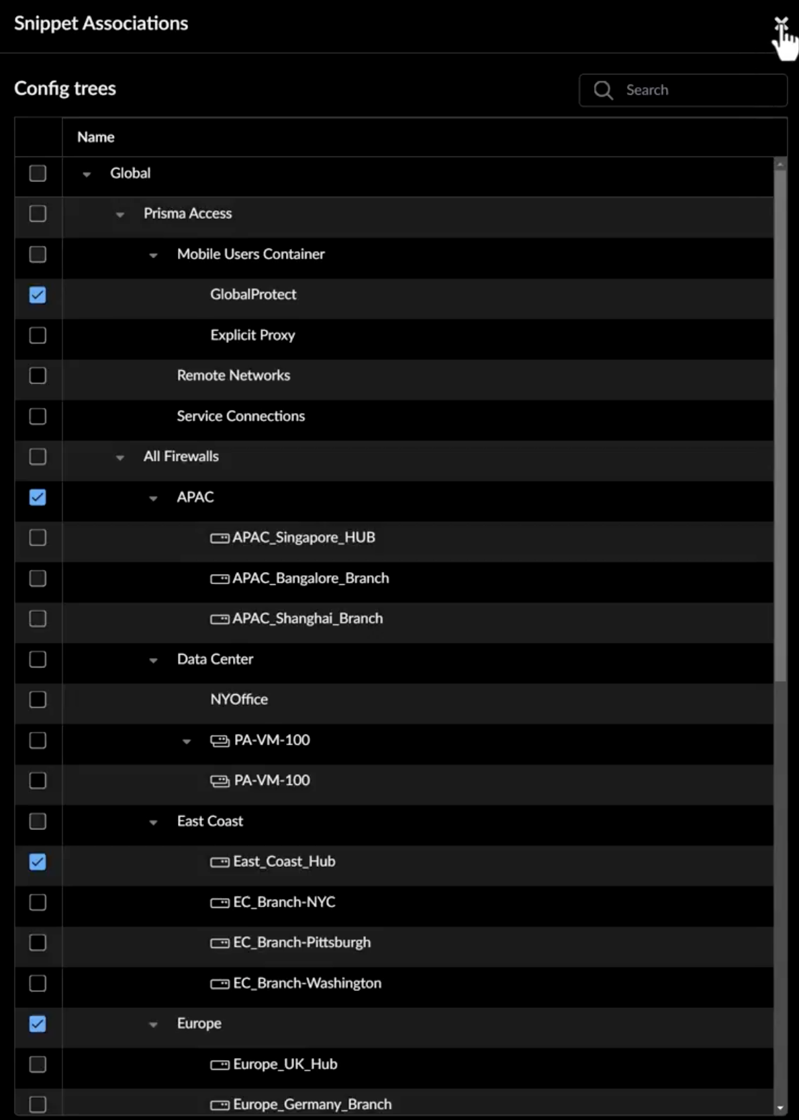Select the NYOffice tree entry

click(x=239, y=700)
